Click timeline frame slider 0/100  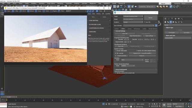(x=9, y=97)
